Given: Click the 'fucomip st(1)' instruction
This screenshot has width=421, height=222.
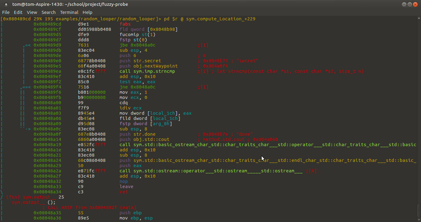Looking at the screenshot, I should [137, 35].
